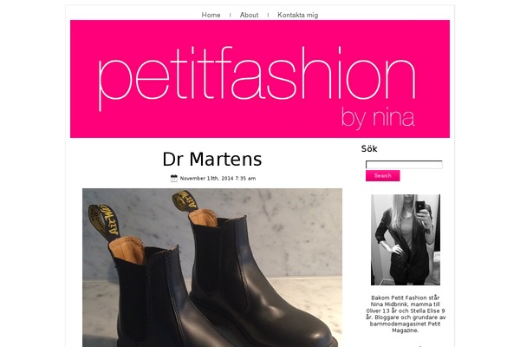520x347 pixels.
Task: Click the Sök sidebar heading
Action: 369,148
